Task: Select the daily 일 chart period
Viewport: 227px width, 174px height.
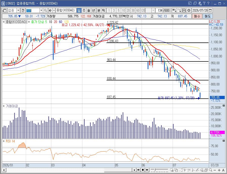Action: [79, 10]
